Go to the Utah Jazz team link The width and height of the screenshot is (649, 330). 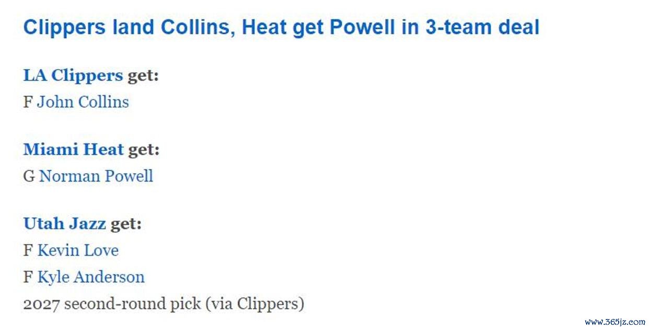click(x=65, y=224)
